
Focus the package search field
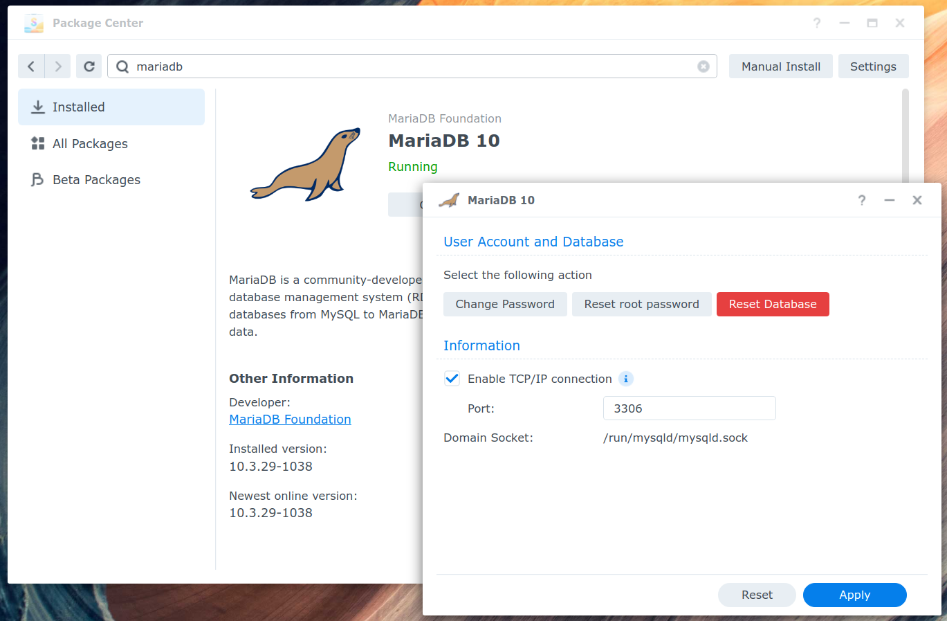click(x=412, y=66)
